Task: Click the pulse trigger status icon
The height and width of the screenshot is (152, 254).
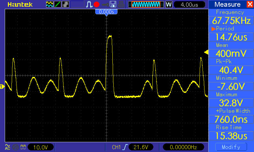Action: pos(89,4)
